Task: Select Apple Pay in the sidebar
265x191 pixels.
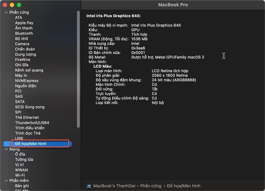Action: click(24, 23)
